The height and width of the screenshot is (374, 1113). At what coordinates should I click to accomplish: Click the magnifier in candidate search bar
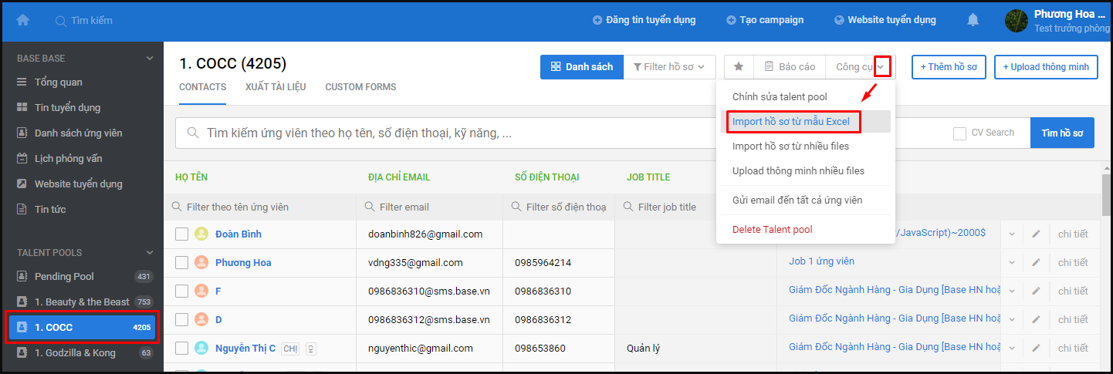tap(191, 133)
